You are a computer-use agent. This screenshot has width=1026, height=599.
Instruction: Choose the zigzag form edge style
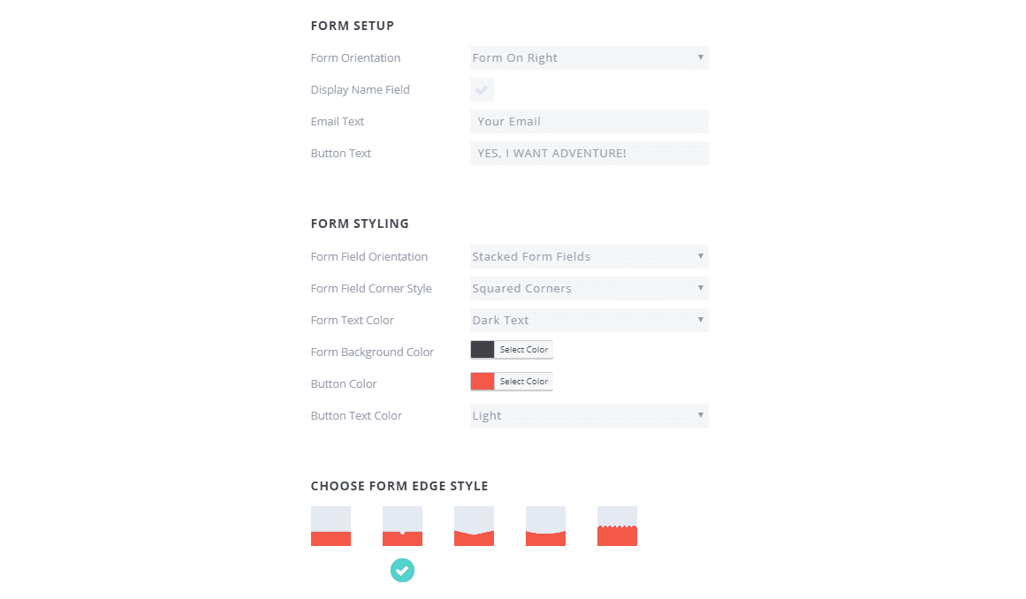pos(617,526)
